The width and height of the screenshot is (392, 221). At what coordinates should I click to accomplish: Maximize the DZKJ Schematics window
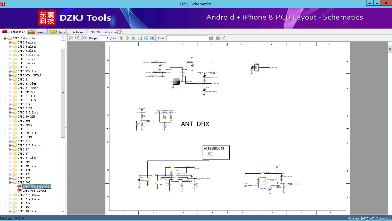(377, 3)
